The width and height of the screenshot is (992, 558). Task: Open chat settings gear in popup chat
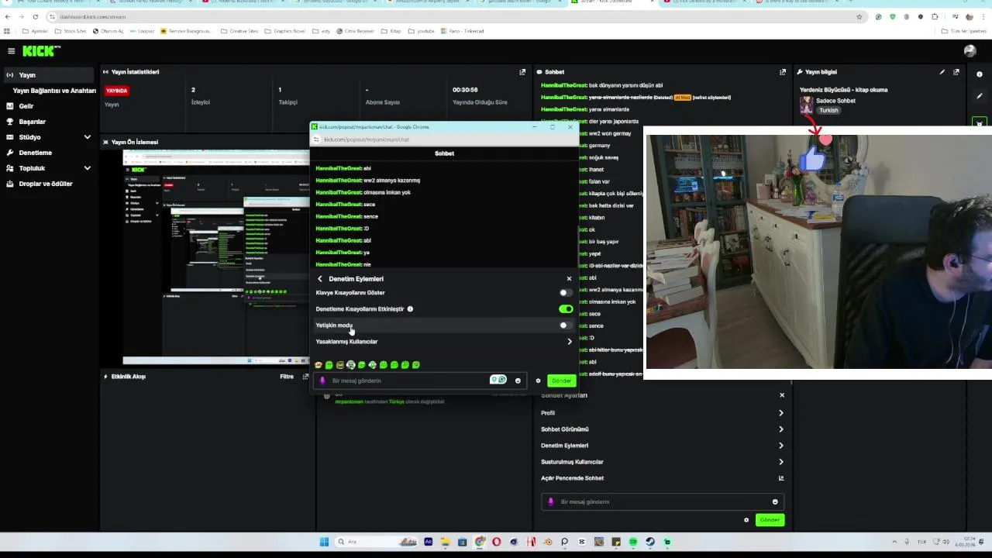(x=538, y=381)
